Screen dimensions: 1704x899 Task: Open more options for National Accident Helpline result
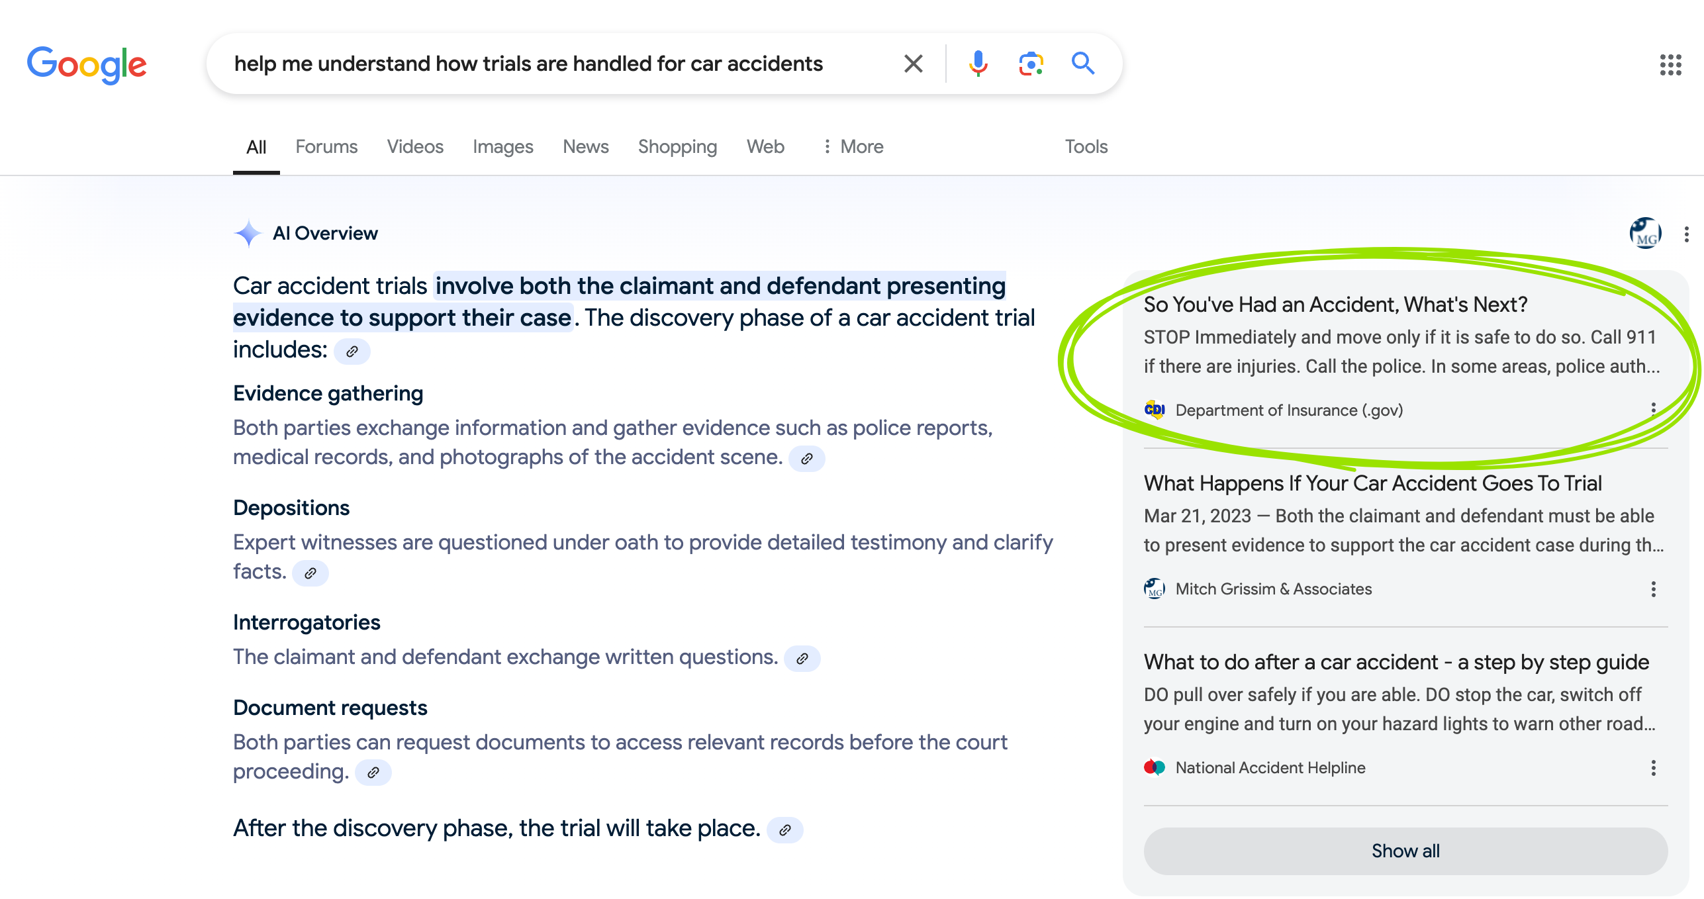point(1653,767)
